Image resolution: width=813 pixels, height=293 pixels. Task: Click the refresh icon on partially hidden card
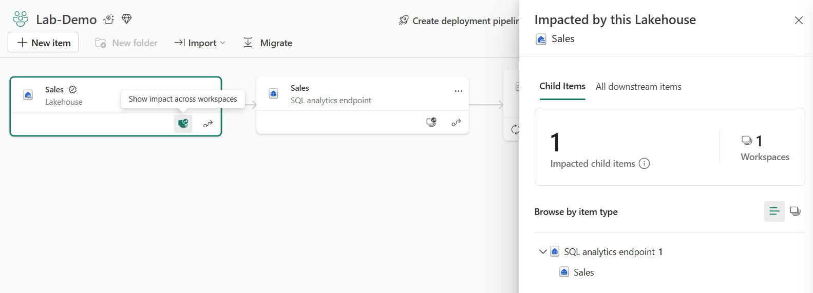[515, 129]
